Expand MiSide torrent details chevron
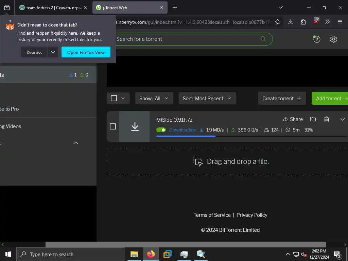 343,119
